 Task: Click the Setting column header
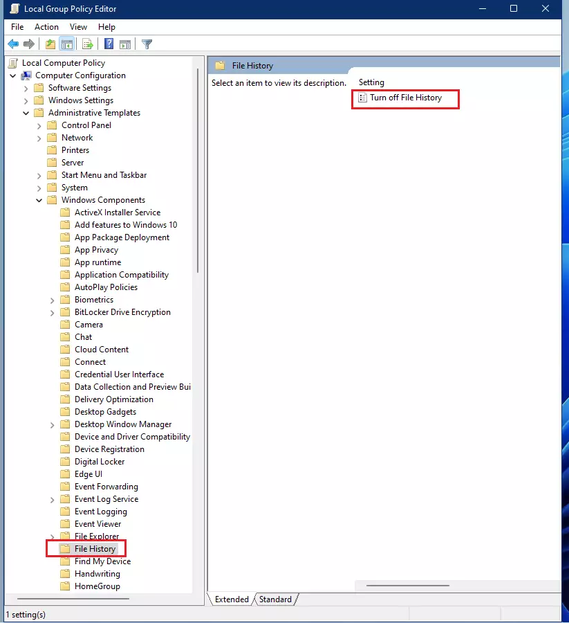point(371,82)
